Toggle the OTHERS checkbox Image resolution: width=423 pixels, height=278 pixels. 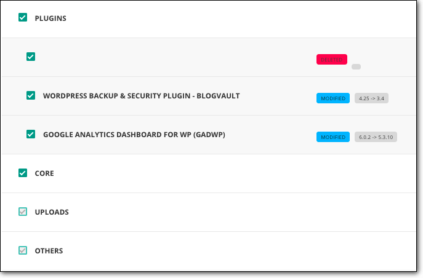23,250
